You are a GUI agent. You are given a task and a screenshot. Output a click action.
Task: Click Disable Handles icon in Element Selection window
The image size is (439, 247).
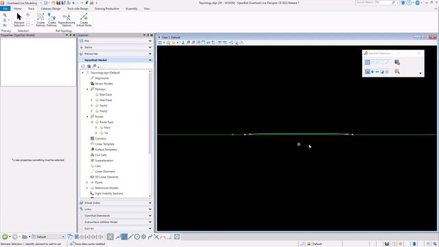(x=397, y=62)
